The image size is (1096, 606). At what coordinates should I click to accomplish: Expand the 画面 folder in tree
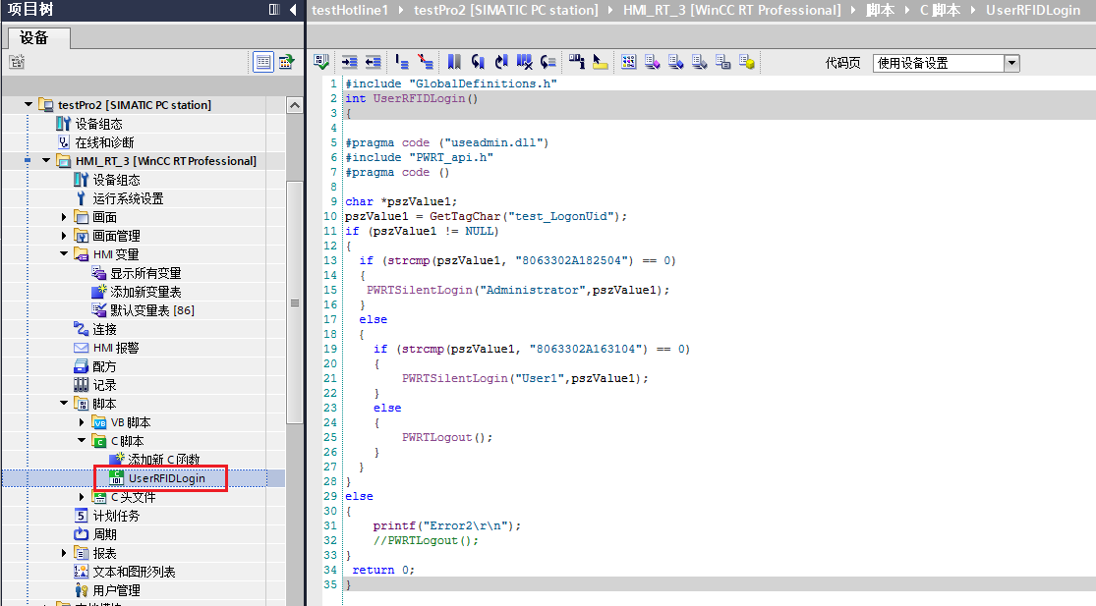point(65,217)
